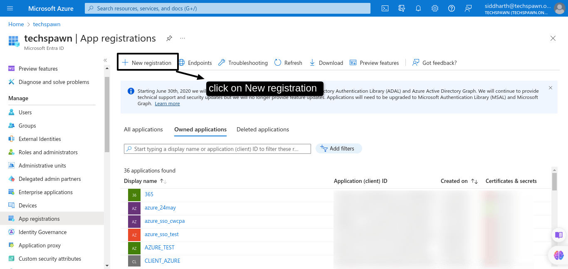Send feedback via the smiley icon

click(x=468, y=8)
